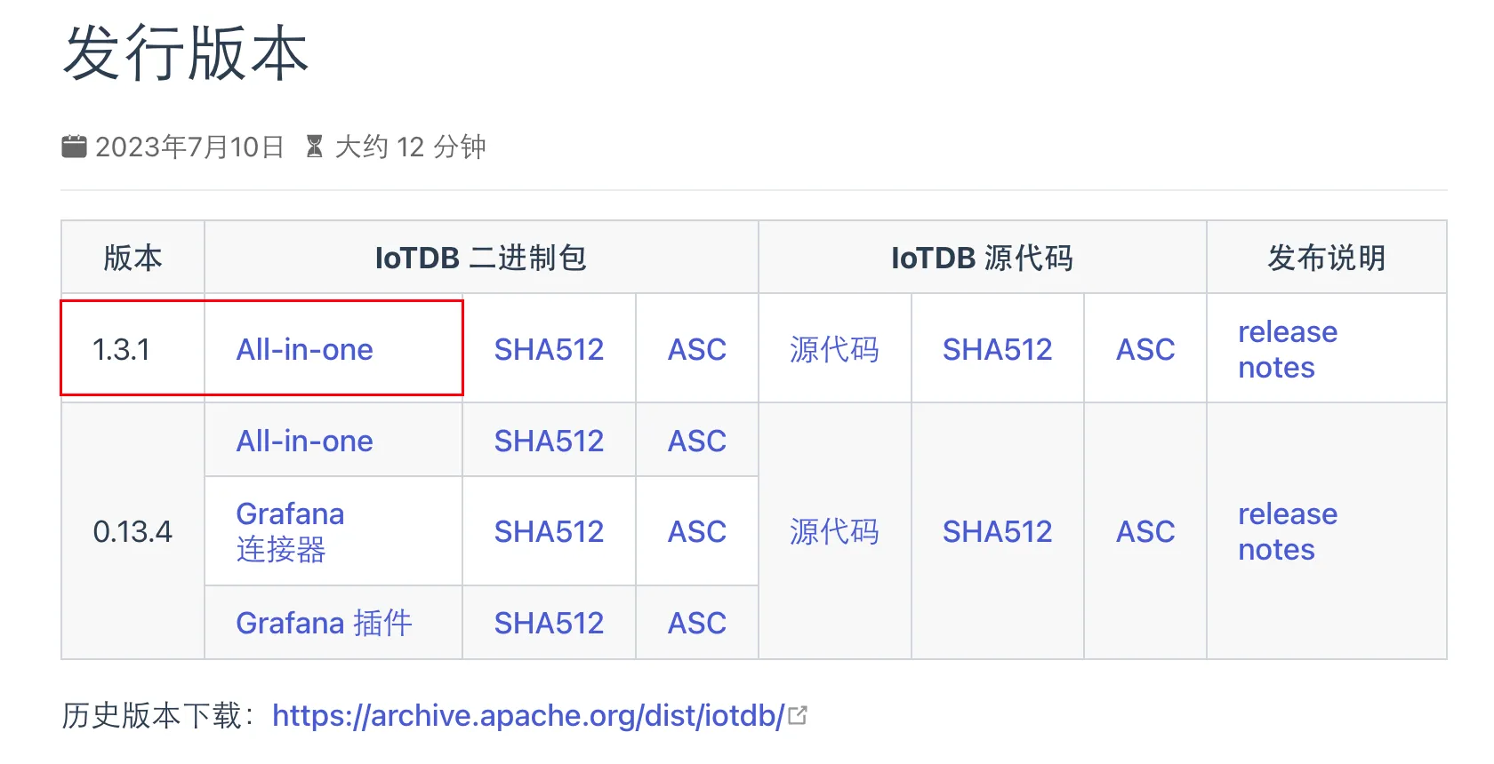
Task: Visit the archive.apache.org historical downloads link
Action: 528,715
